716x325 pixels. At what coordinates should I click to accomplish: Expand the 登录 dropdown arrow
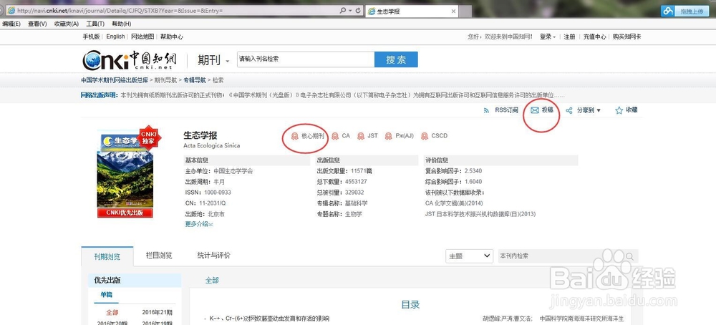click(x=554, y=37)
